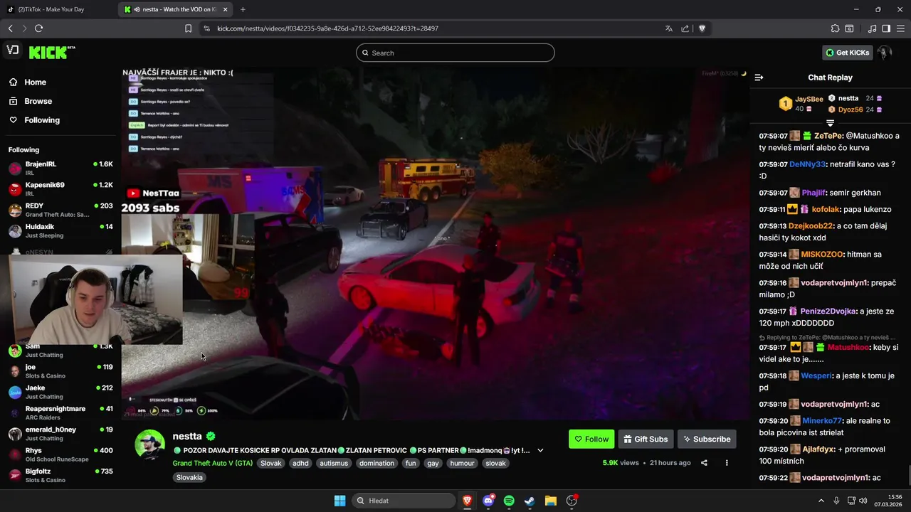This screenshot has width=911, height=512.
Task: Click the Kick logo
Action: coord(51,53)
